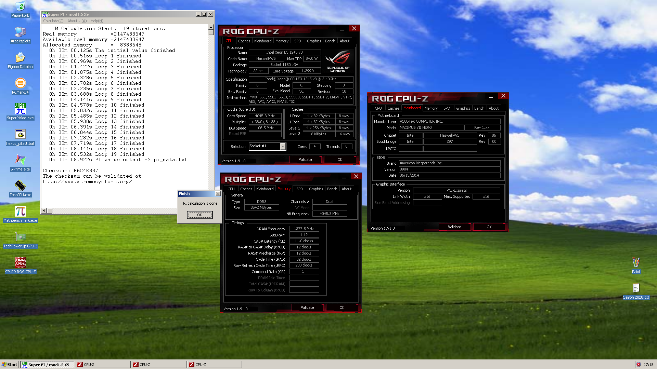Switch to Mainboard tab in CPU window
Viewport: 657px width, 369px height.
click(x=263, y=41)
